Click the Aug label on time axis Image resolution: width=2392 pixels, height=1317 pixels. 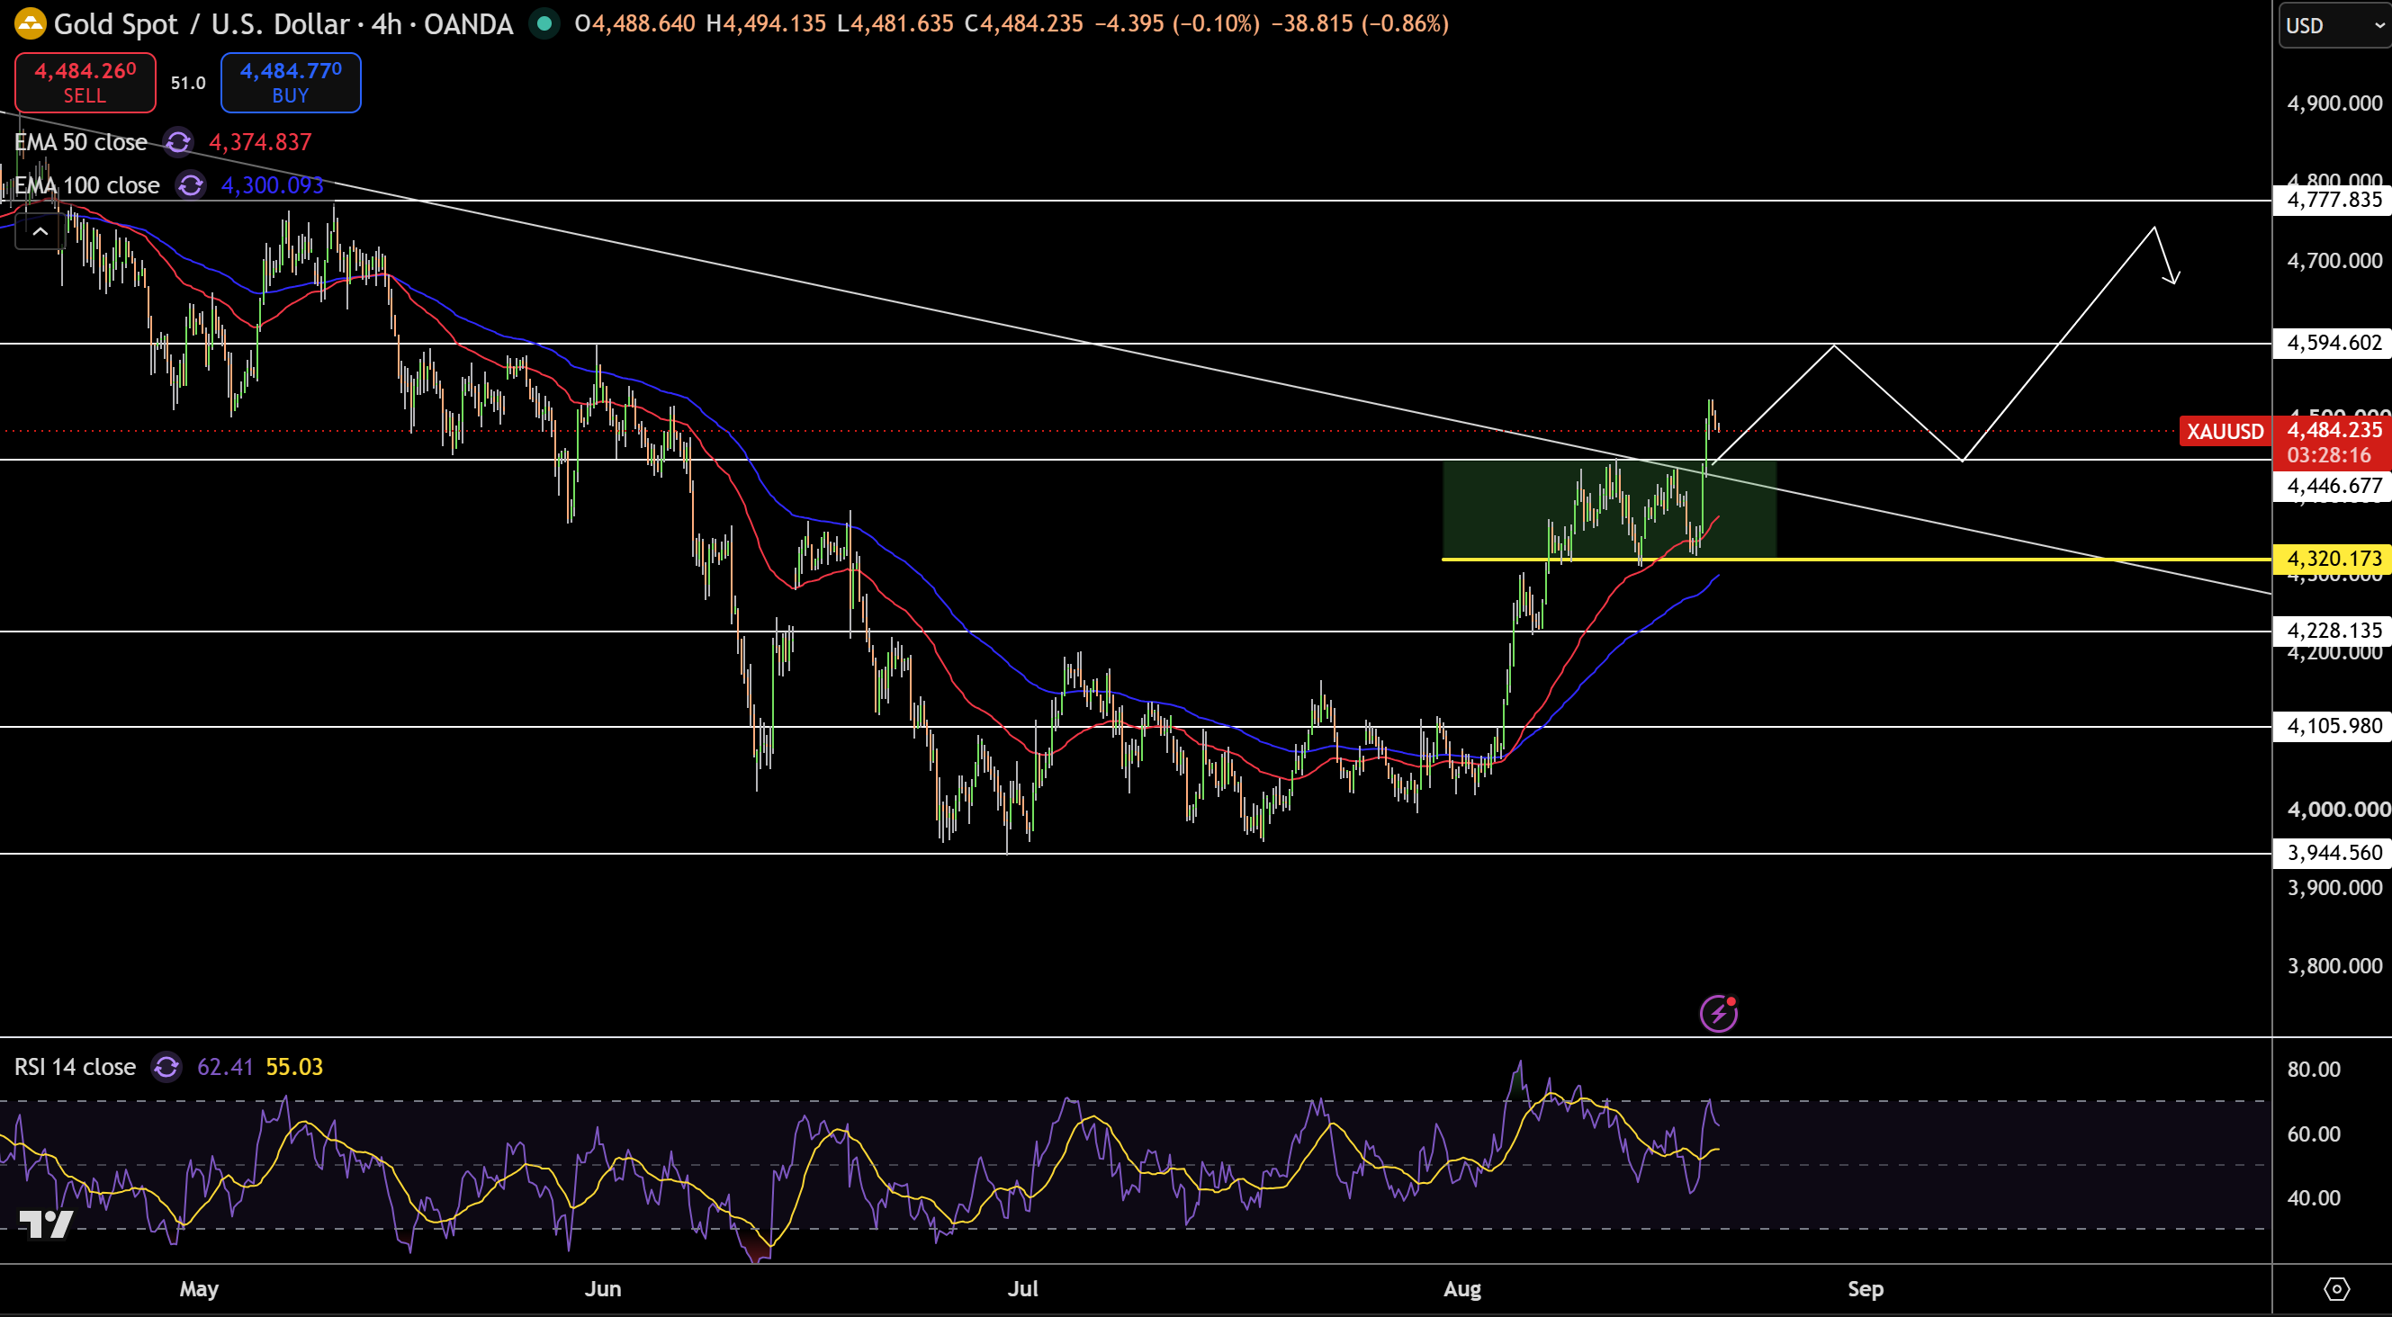coord(1462,1289)
